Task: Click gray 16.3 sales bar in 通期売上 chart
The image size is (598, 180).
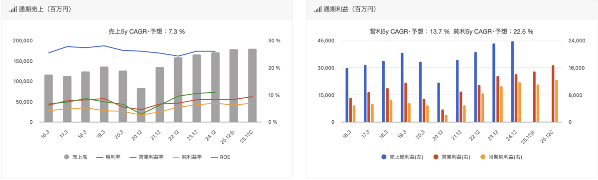Action: pos(48,98)
